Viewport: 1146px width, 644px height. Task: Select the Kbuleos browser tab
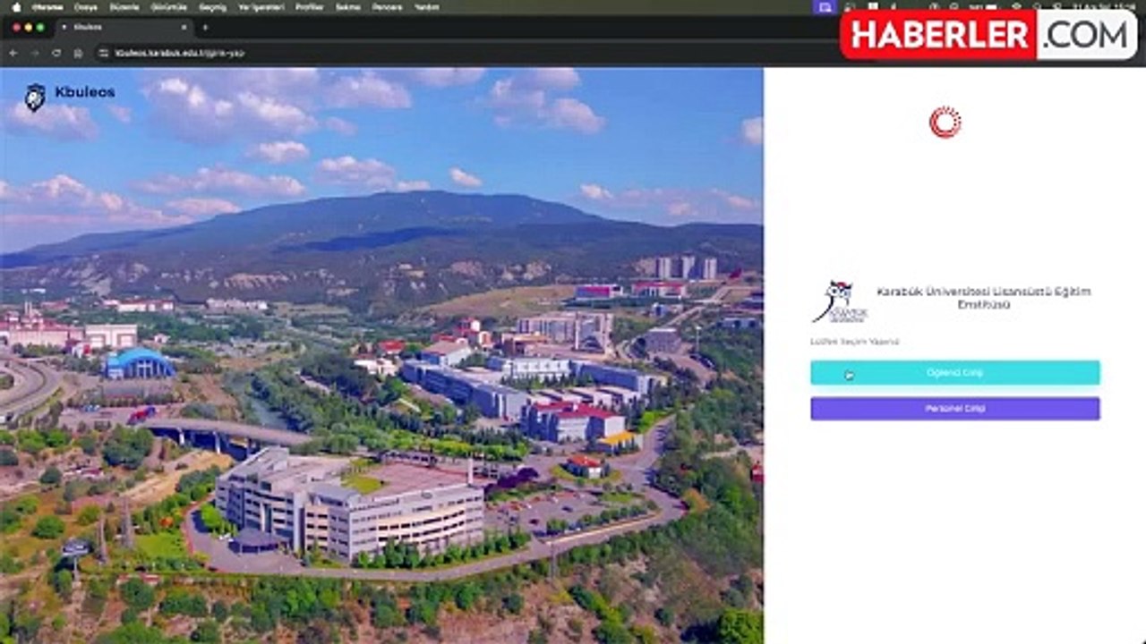(125, 28)
